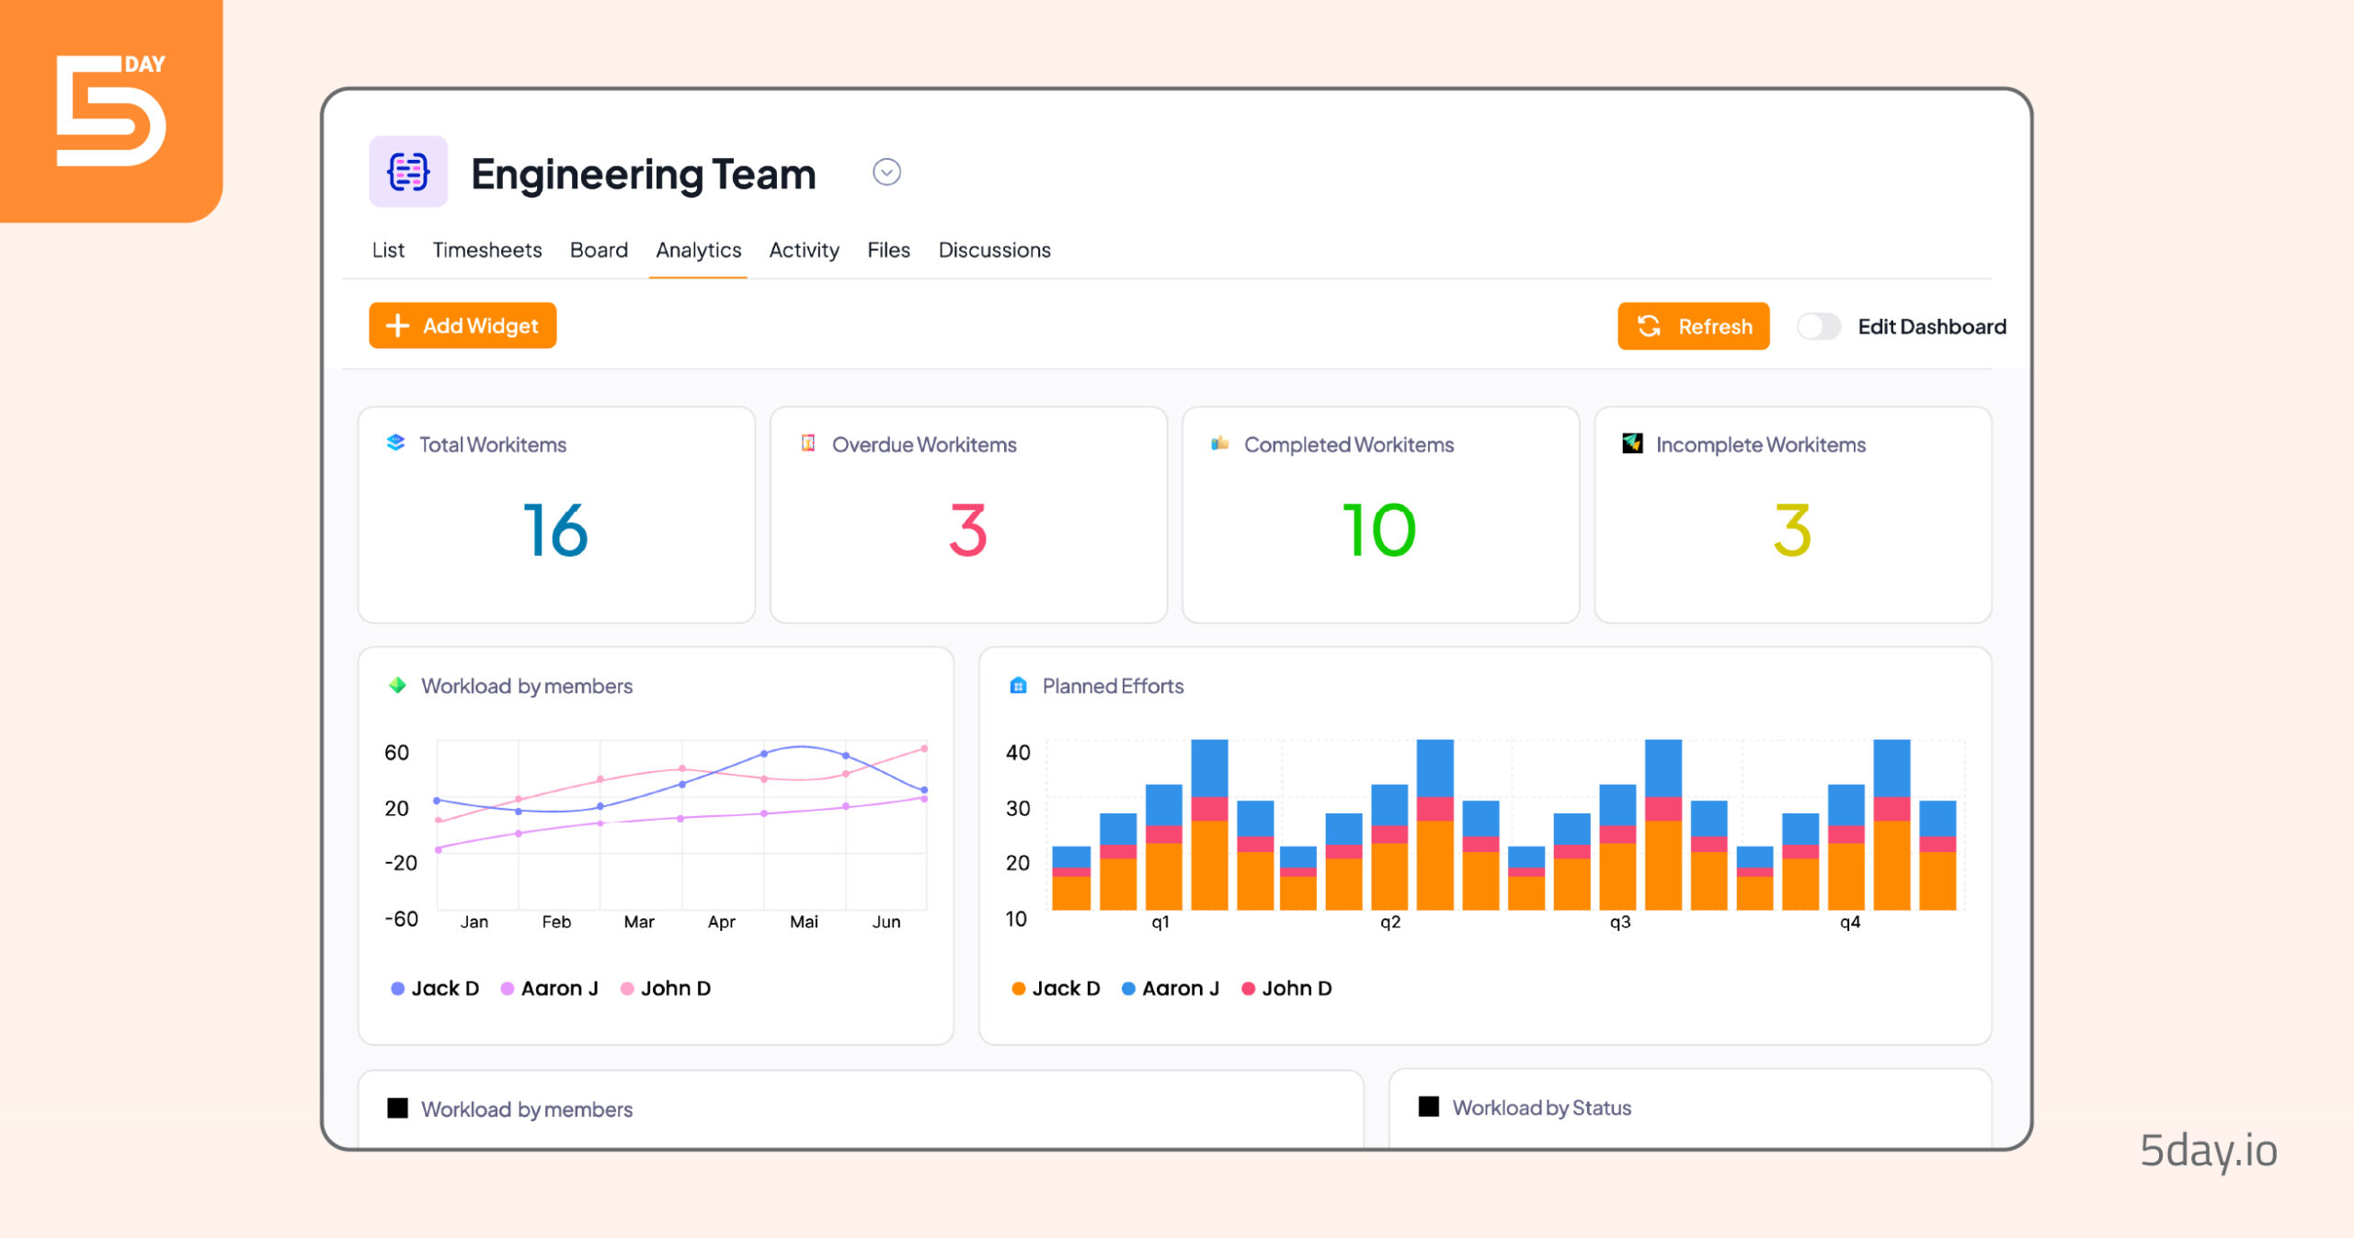
Task: Click the q4 label in Planned Efforts
Action: coord(1850,922)
